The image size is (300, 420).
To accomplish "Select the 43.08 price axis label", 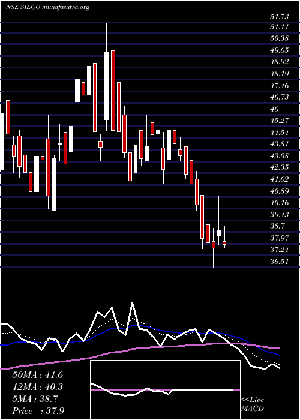I will 280,156.
